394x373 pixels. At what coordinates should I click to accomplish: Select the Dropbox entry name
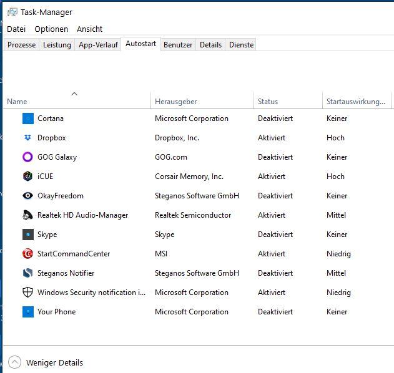coord(51,138)
